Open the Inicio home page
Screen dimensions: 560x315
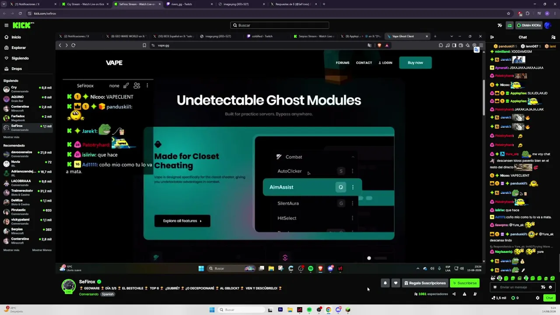point(16,37)
